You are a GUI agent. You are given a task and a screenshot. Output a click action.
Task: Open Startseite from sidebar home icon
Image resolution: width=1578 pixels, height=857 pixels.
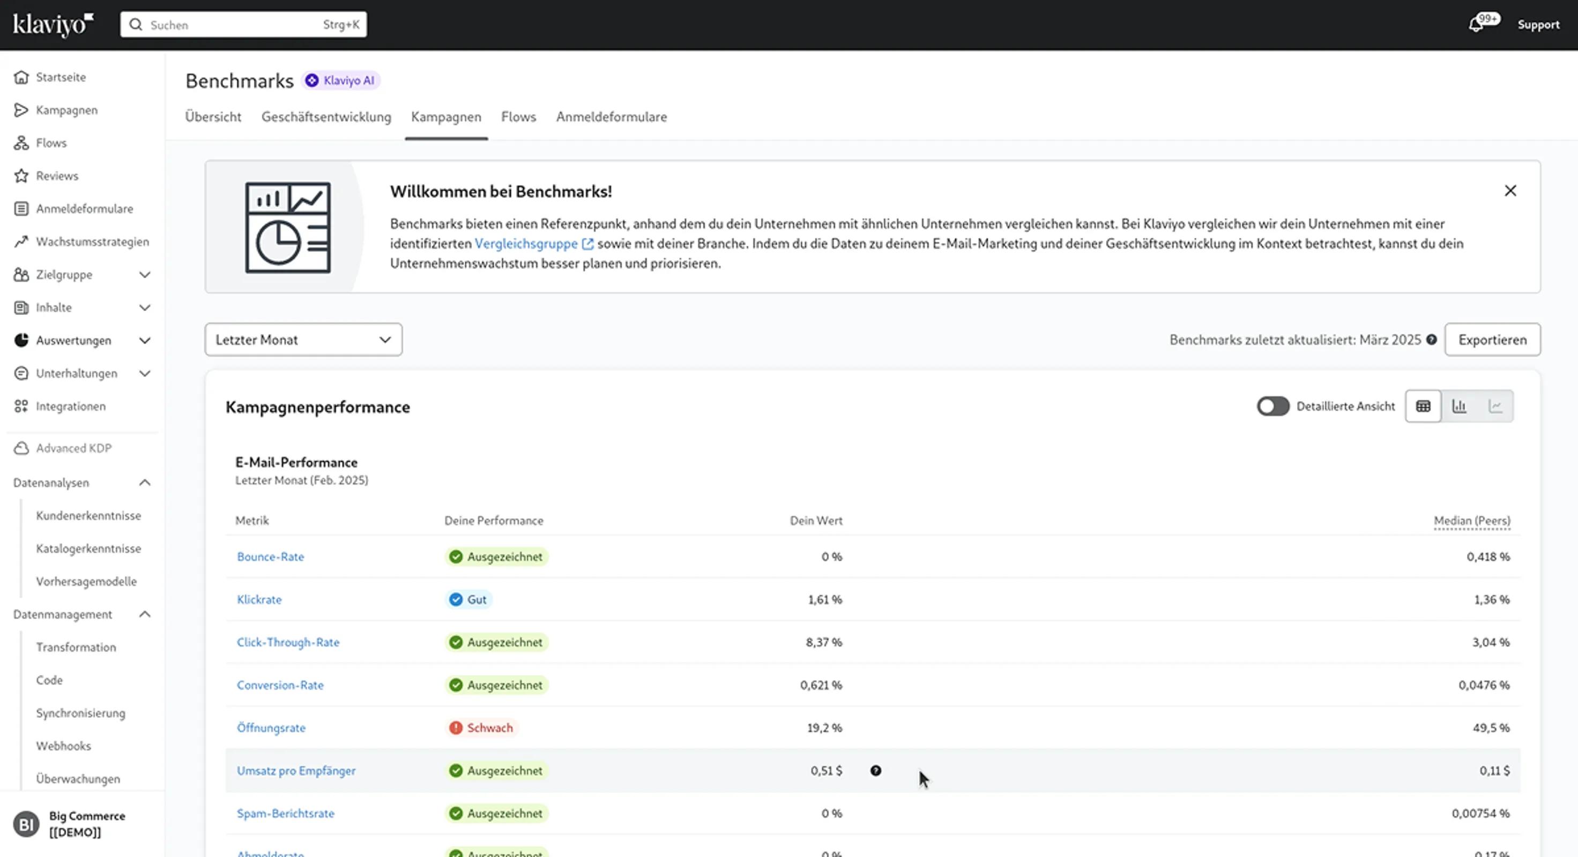tap(21, 77)
